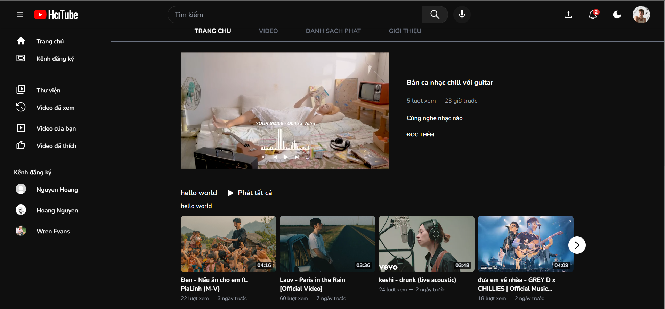The height and width of the screenshot is (309, 665).
Task: Click title Lauv - Paris in the Rain
Action: pyautogui.click(x=313, y=284)
